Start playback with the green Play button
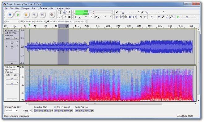The image size is (204, 122). coord(18,15)
